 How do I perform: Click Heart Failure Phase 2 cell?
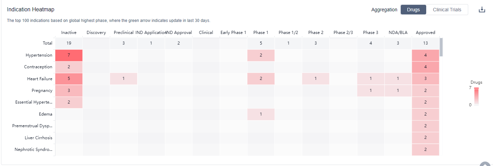pyautogui.click(x=315, y=79)
